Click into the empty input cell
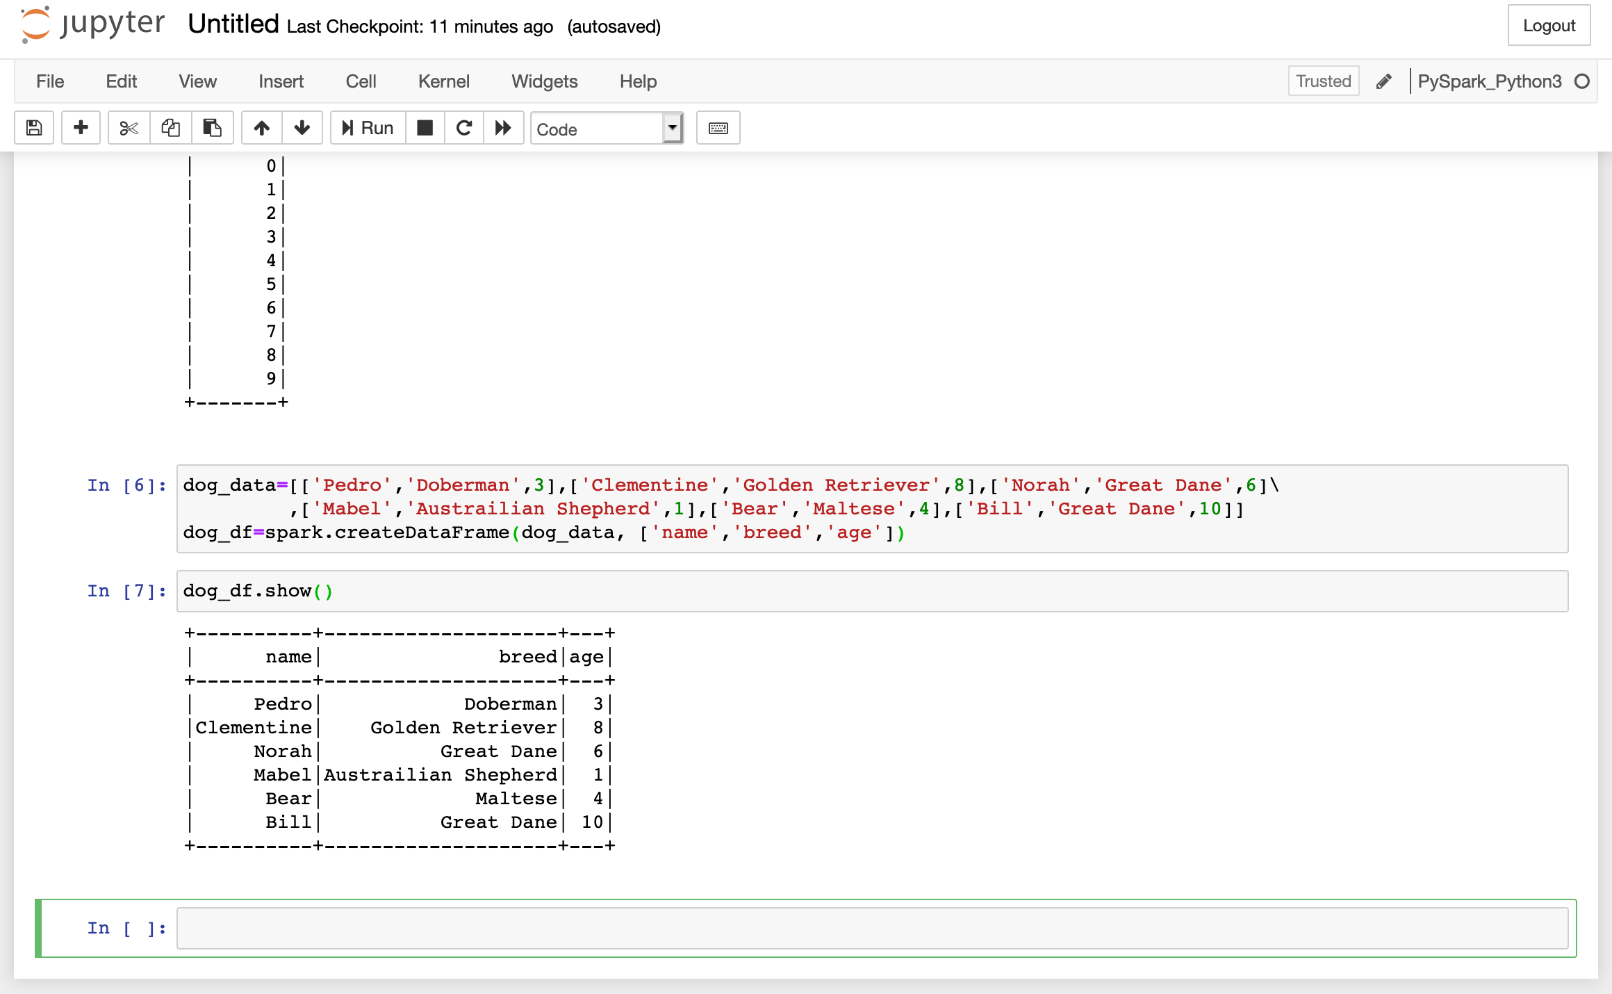 pyautogui.click(x=872, y=928)
